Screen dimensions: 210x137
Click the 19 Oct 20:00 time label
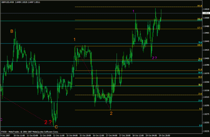(164, 135)
